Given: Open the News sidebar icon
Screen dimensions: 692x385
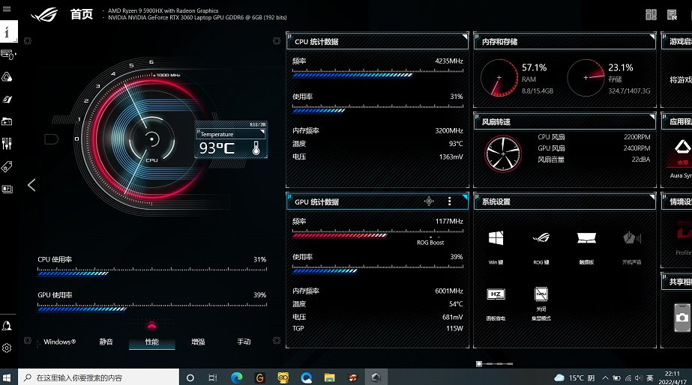Looking at the screenshot, I should [x=7, y=189].
